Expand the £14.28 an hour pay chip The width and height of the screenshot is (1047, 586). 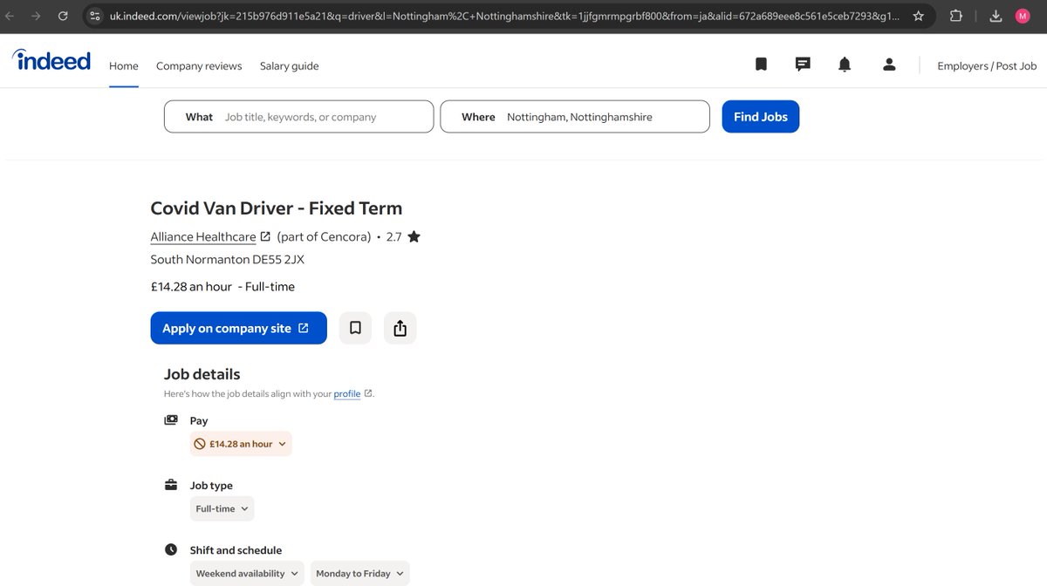pos(241,444)
